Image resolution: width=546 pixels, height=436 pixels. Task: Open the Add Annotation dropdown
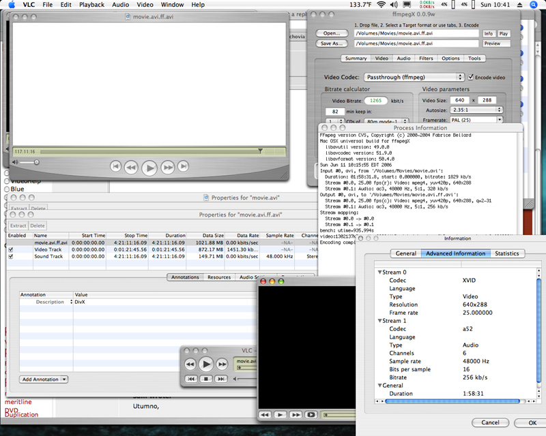pos(44,379)
